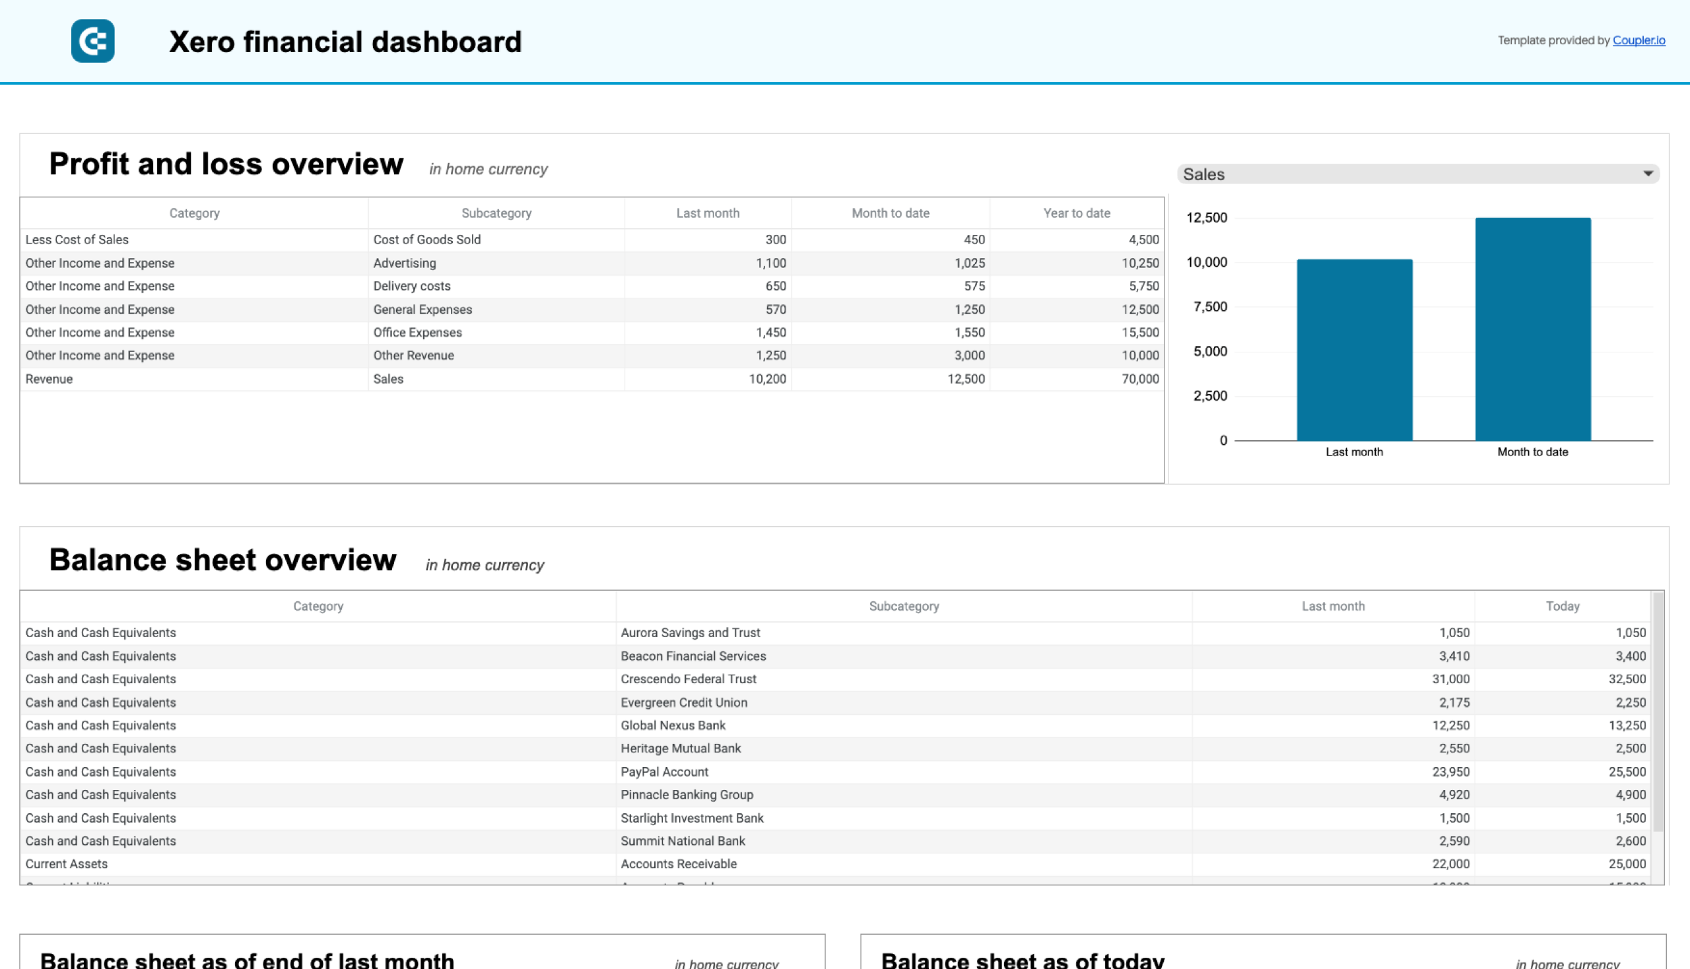Sort by the Subcategory column header
Viewport: 1690px width, 969px height.
(x=495, y=213)
